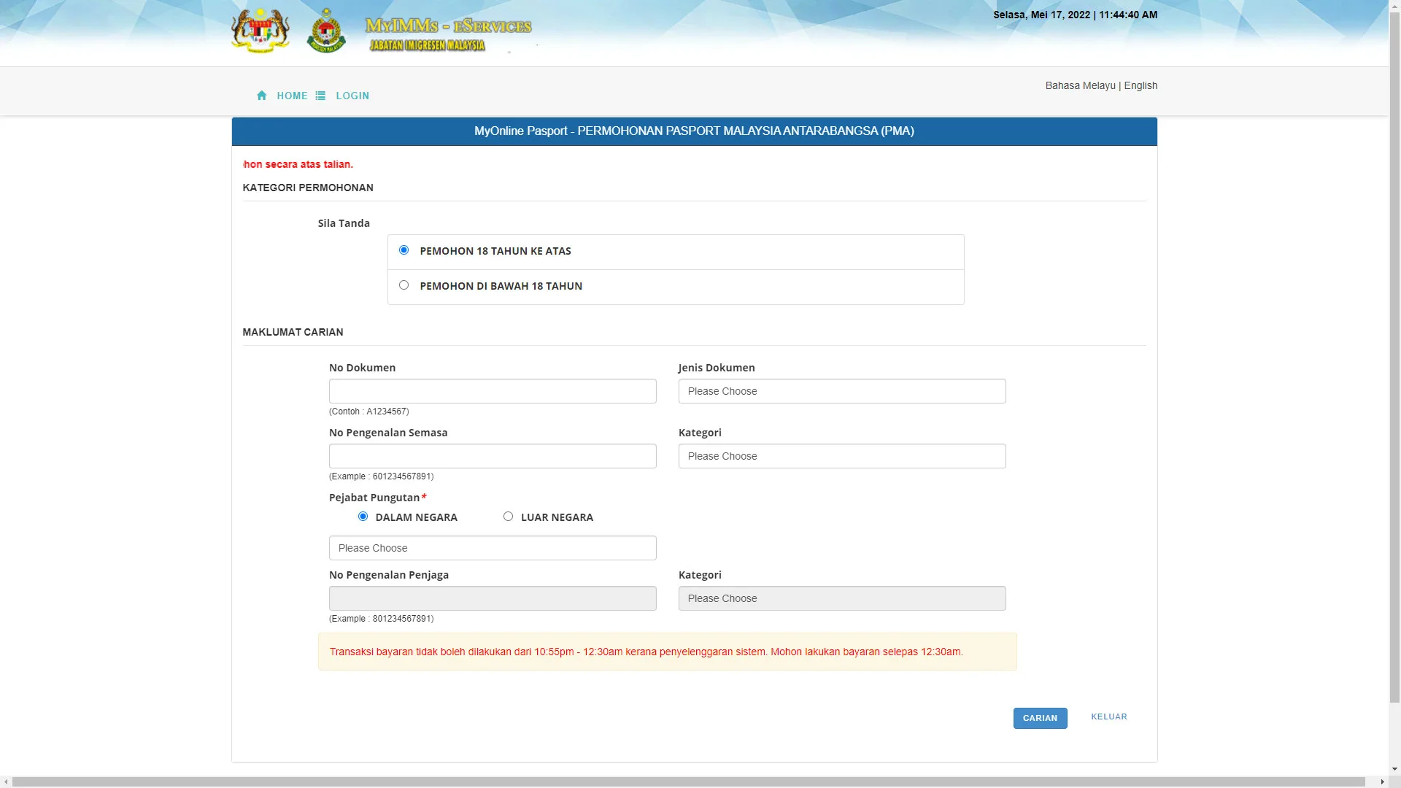Click the list icon beside LOGIN
1401x788 pixels.
(320, 96)
